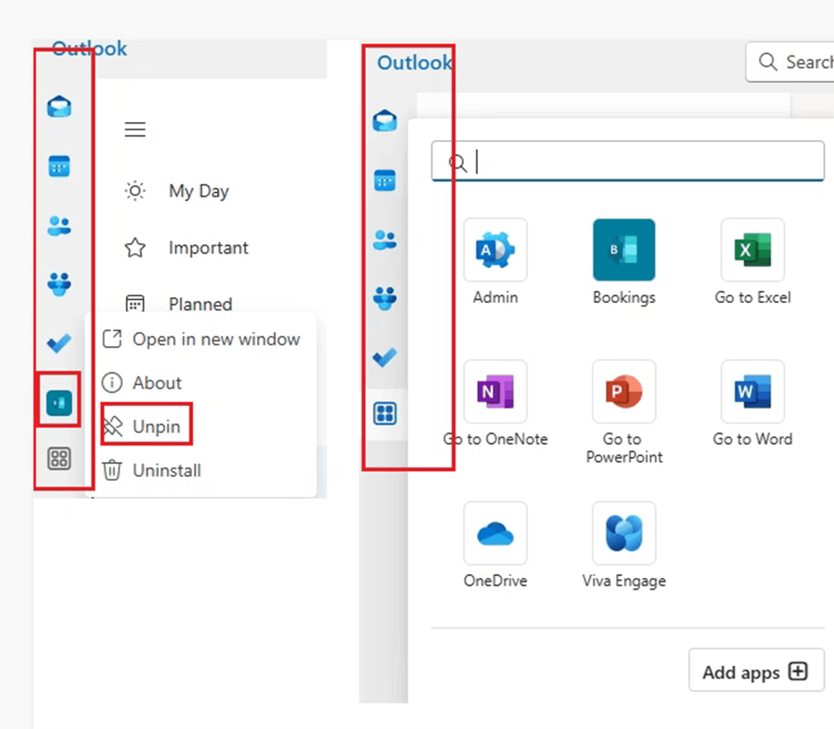This screenshot has width=834, height=729.
Task: Open Mail icon in right Outlook sidebar
Action: pos(385,120)
